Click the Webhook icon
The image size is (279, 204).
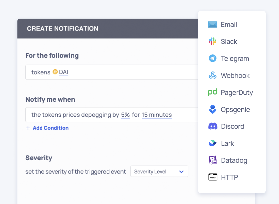coord(213,75)
